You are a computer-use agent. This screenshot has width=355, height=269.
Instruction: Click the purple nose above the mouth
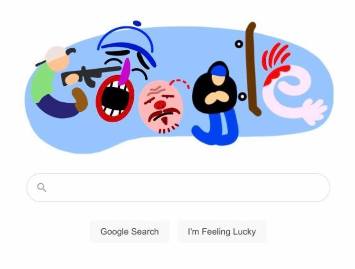tap(125, 72)
